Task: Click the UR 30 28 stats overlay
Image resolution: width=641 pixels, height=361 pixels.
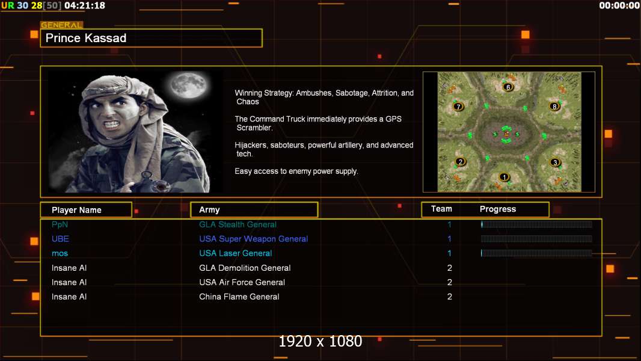Action: point(32,6)
